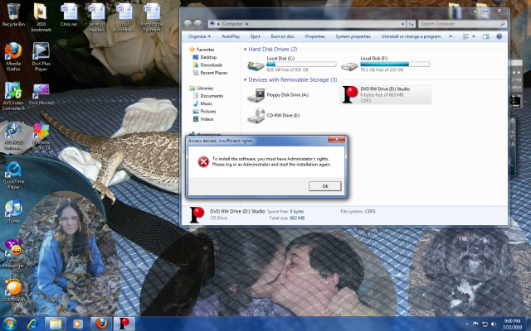This screenshot has height=331, width=531.
Task: Click the arrow after Computer in the address path
Action: [x=247, y=24]
